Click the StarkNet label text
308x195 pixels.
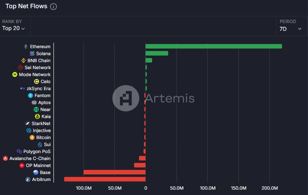(41, 123)
